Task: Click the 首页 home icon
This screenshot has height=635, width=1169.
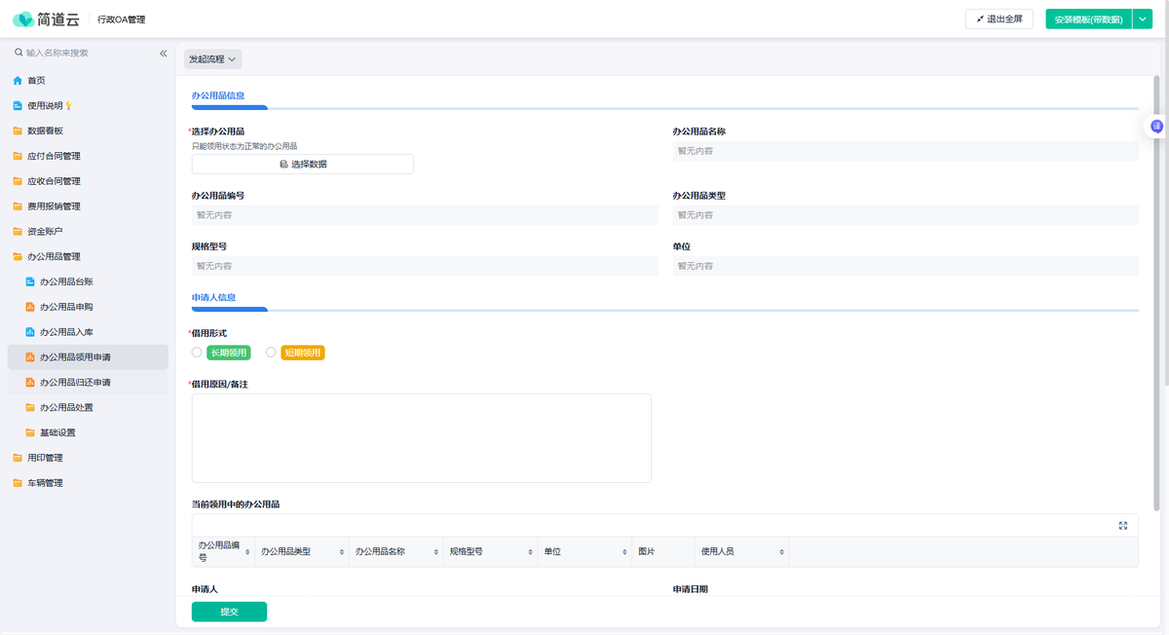Action: [18, 81]
